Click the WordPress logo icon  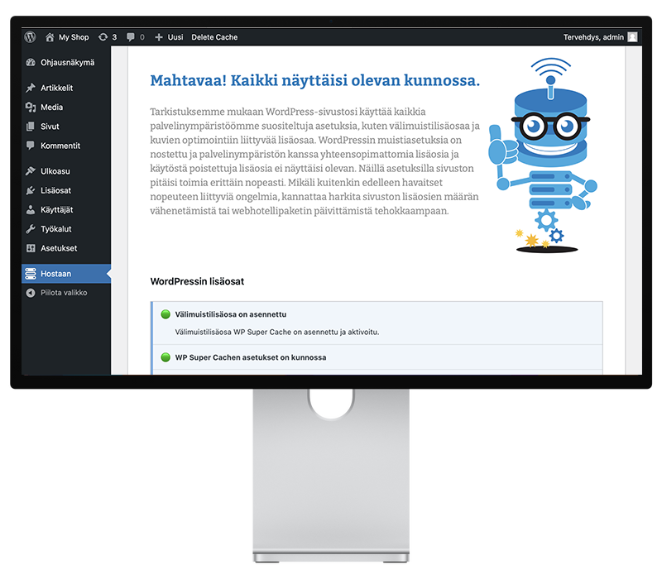pyautogui.click(x=30, y=37)
